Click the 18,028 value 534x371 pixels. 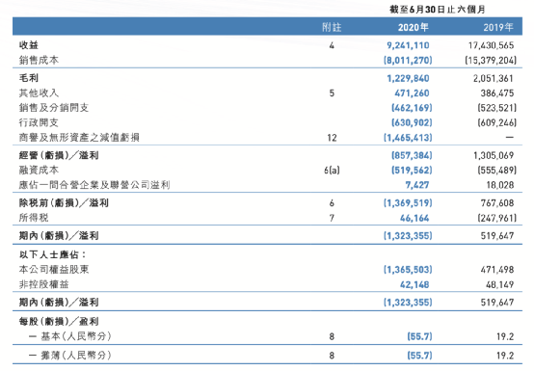pyautogui.click(x=500, y=185)
